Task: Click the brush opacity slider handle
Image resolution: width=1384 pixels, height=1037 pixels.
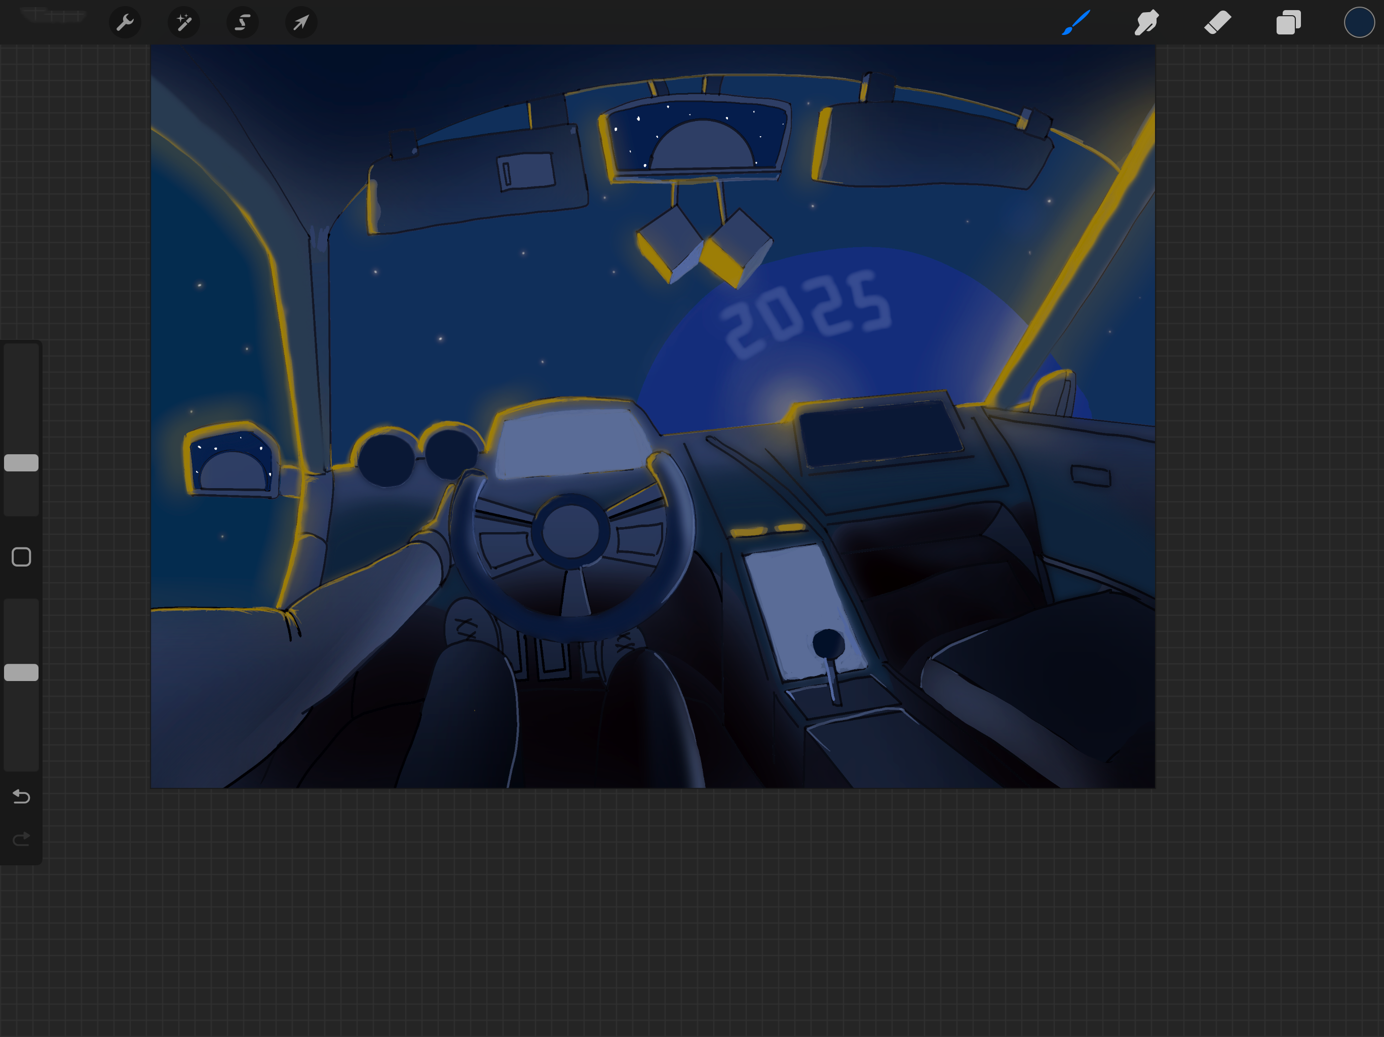Action: tap(21, 672)
